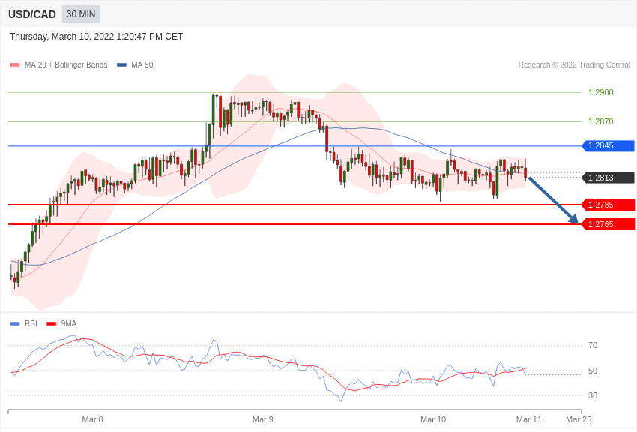This screenshot has width=637, height=432.
Task: Click the red 1.2765 support price tag
Action: point(609,224)
